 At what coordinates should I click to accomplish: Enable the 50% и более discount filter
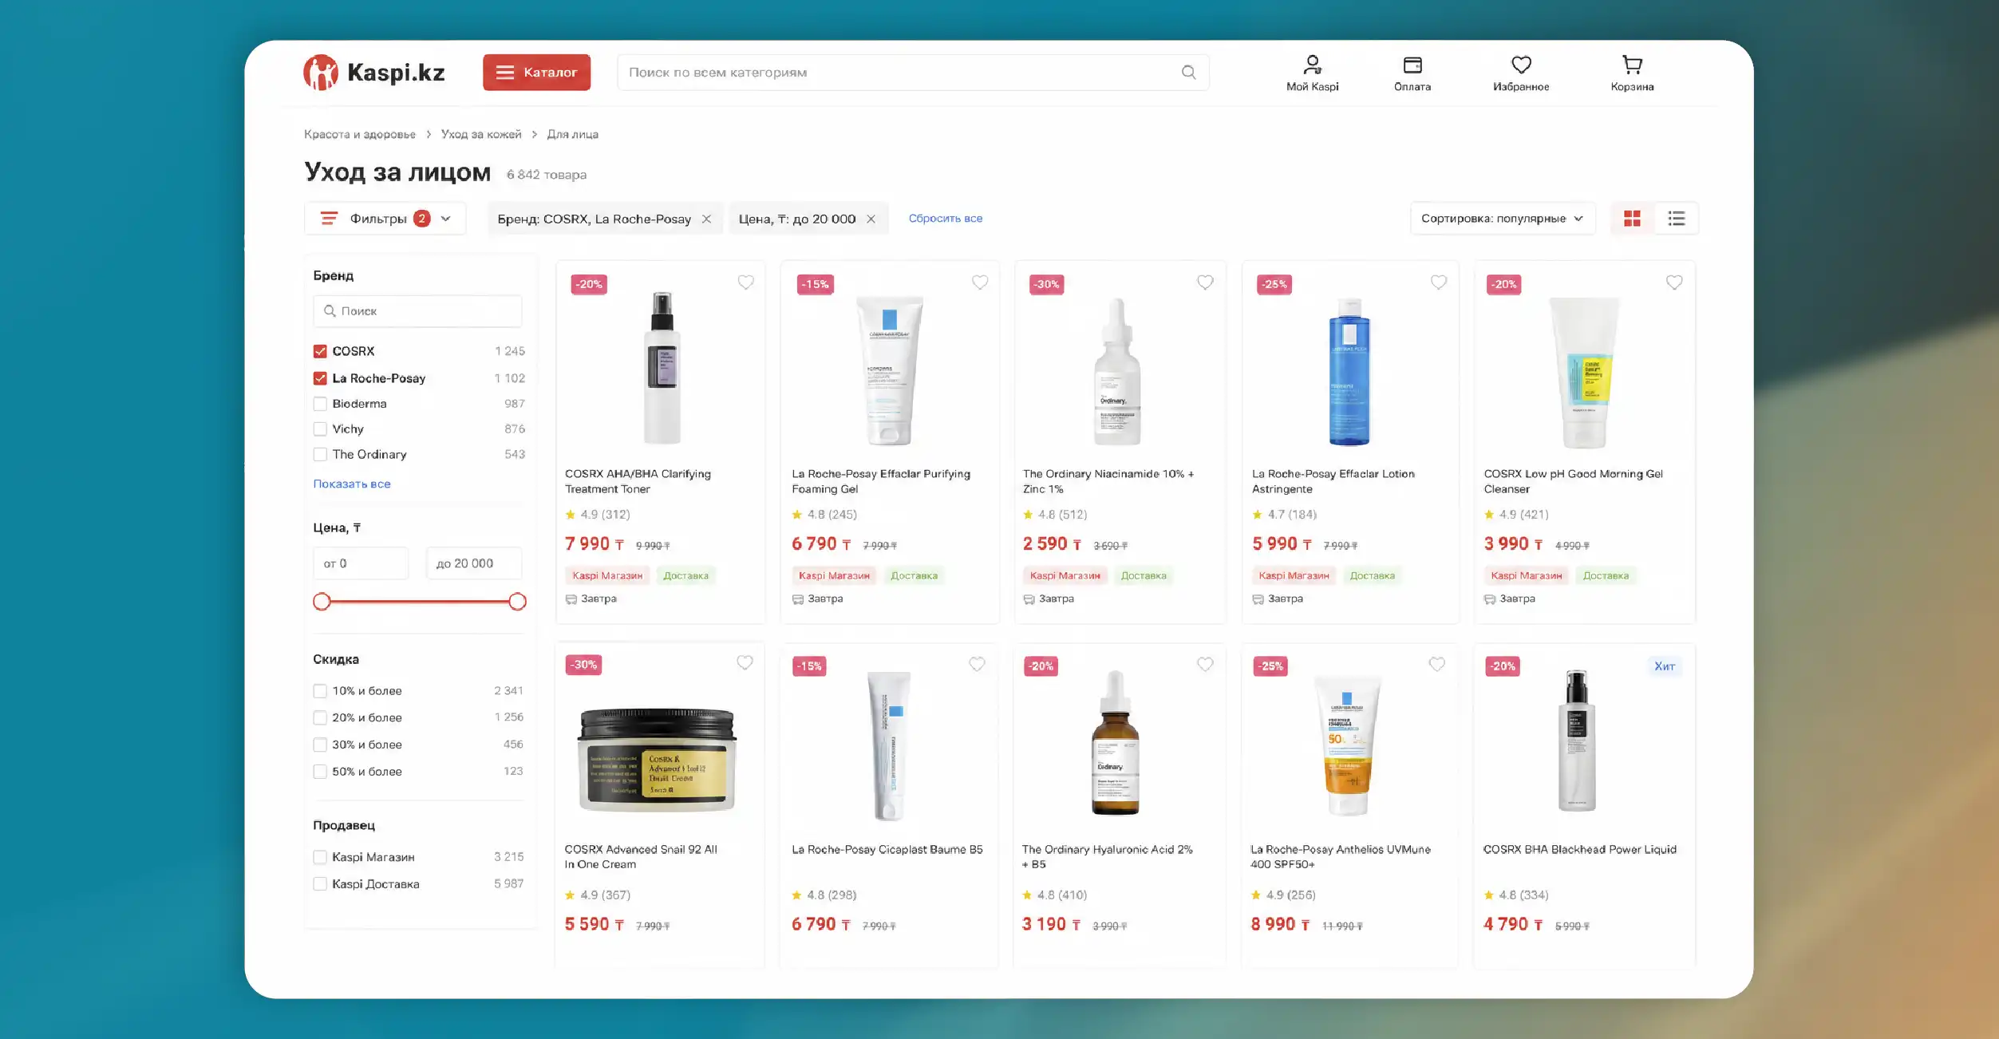[x=320, y=772]
